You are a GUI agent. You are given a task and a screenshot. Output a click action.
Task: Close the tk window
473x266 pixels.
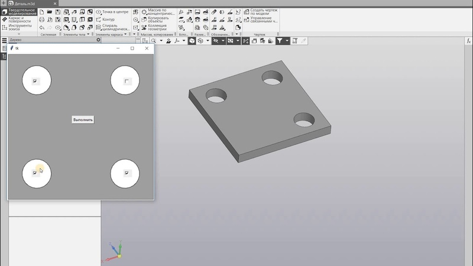coord(147,48)
